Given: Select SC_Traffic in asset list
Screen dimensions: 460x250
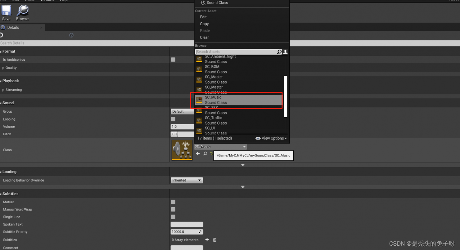Looking at the screenshot, I should coord(239,120).
